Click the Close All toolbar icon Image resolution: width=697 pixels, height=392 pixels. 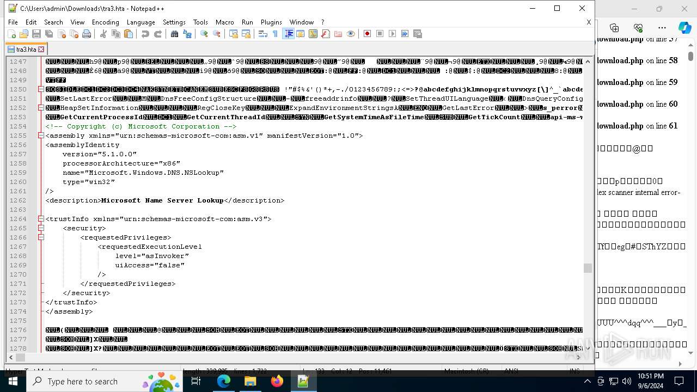coord(74,34)
